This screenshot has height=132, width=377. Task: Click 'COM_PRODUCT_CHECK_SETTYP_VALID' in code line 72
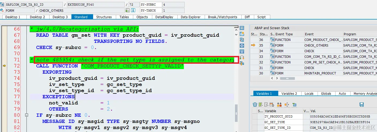tap(132, 66)
